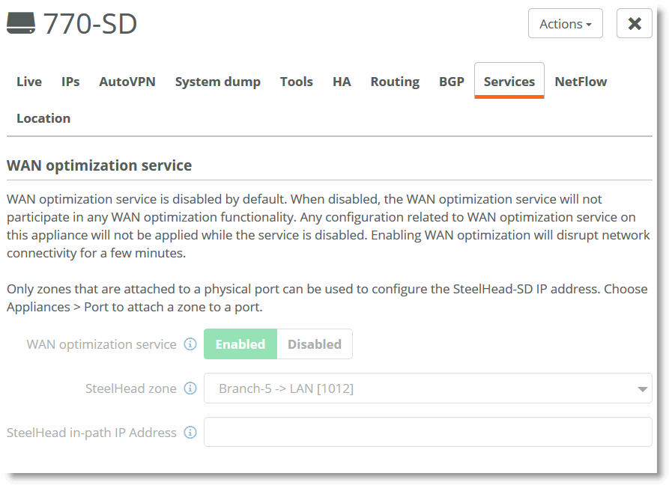This screenshot has height=485, width=669.
Task: Open the Routing tab
Action: click(395, 82)
